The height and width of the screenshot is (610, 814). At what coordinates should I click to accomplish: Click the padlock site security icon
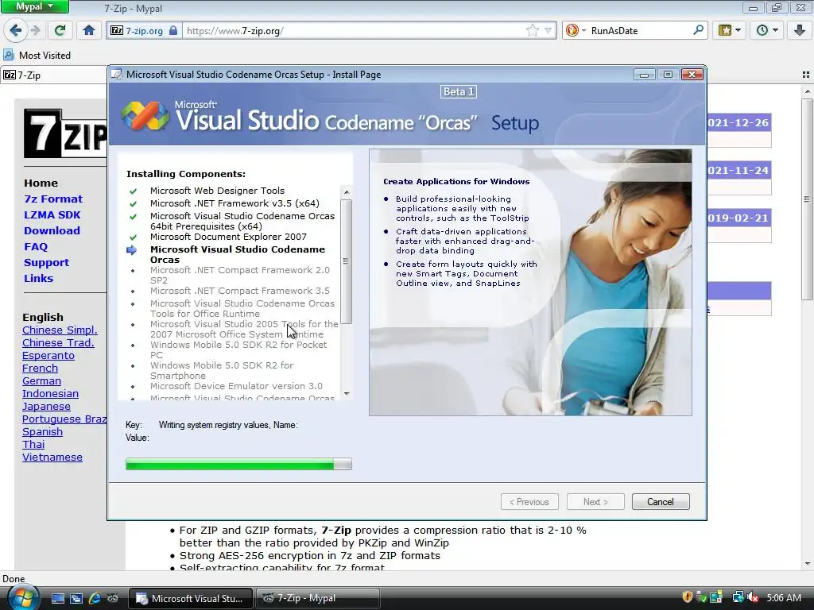point(173,31)
